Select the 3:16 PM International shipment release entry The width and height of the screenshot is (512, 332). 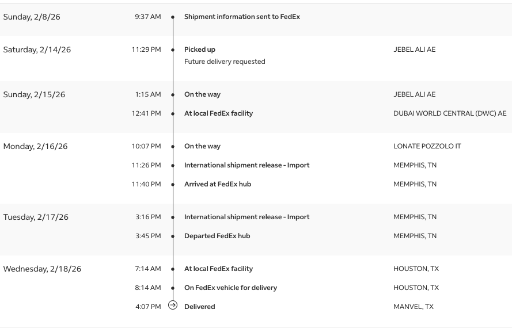coord(246,217)
